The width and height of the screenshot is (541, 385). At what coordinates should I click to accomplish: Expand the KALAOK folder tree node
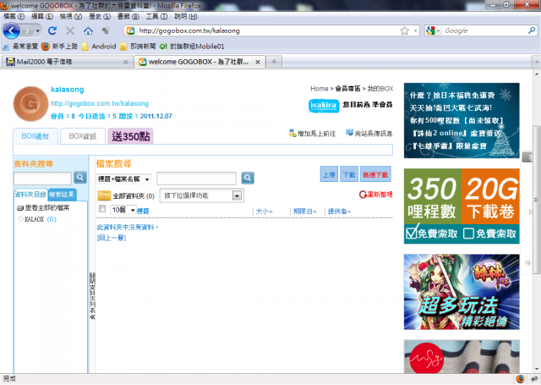tap(20, 218)
